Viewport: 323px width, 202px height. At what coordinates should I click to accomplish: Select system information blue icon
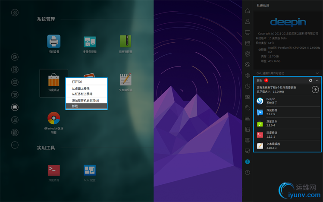click(248, 162)
